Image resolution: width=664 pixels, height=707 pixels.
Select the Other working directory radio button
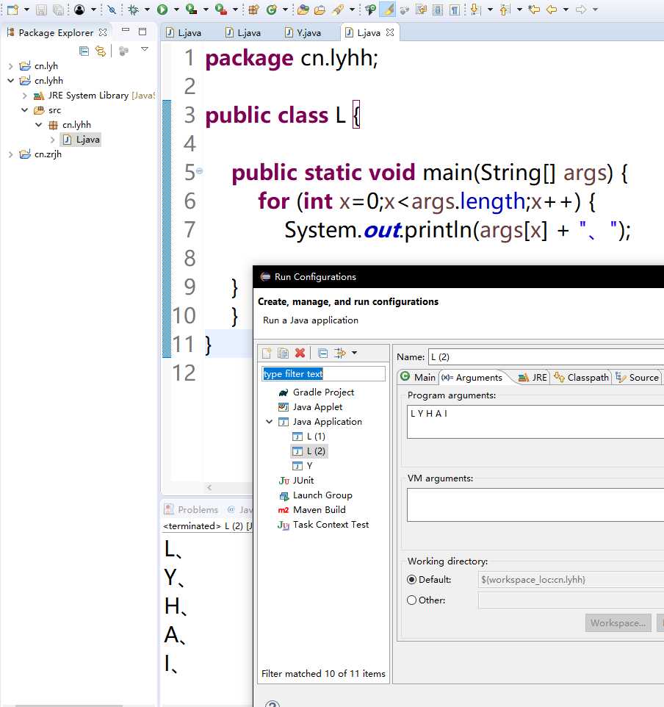click(411, 600)
